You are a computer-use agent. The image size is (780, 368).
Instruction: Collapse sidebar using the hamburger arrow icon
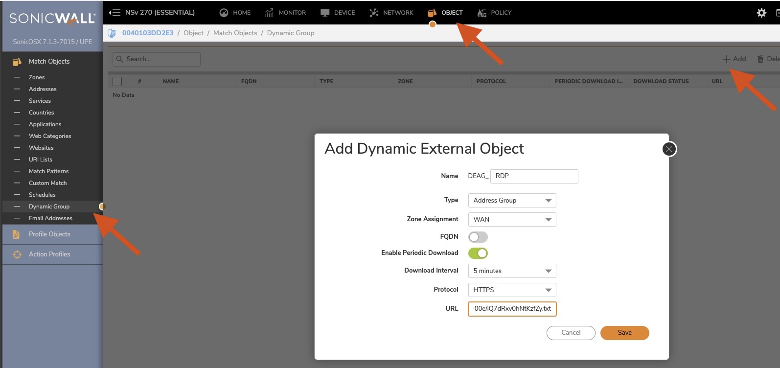[x=115, y=13]
